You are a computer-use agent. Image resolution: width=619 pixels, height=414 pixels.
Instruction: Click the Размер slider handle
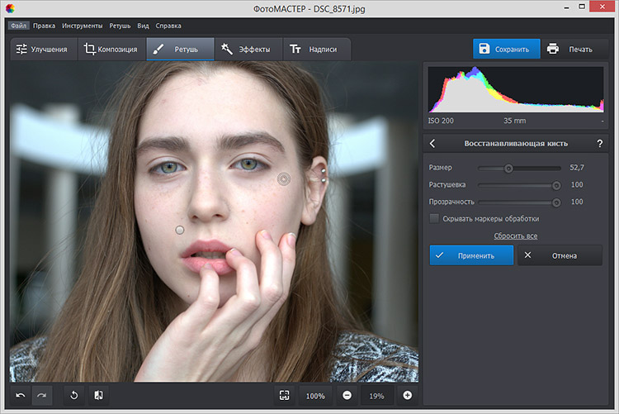click(x=508, y=168)
